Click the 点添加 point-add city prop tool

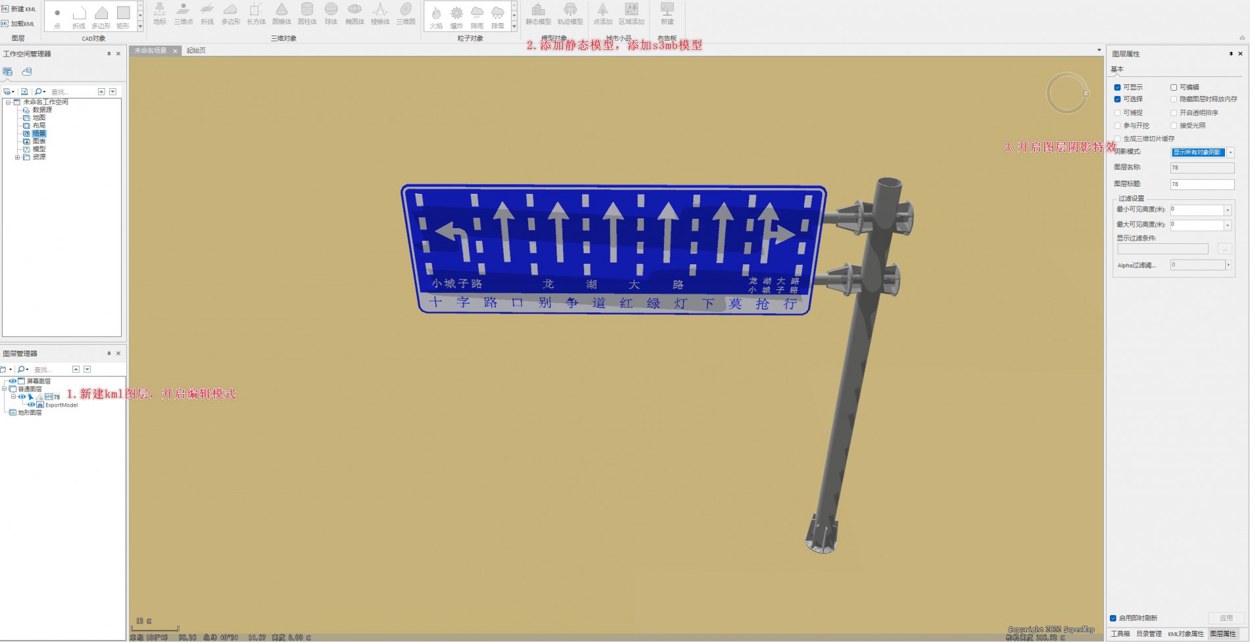pyautogui.click(x=603, y=14)
